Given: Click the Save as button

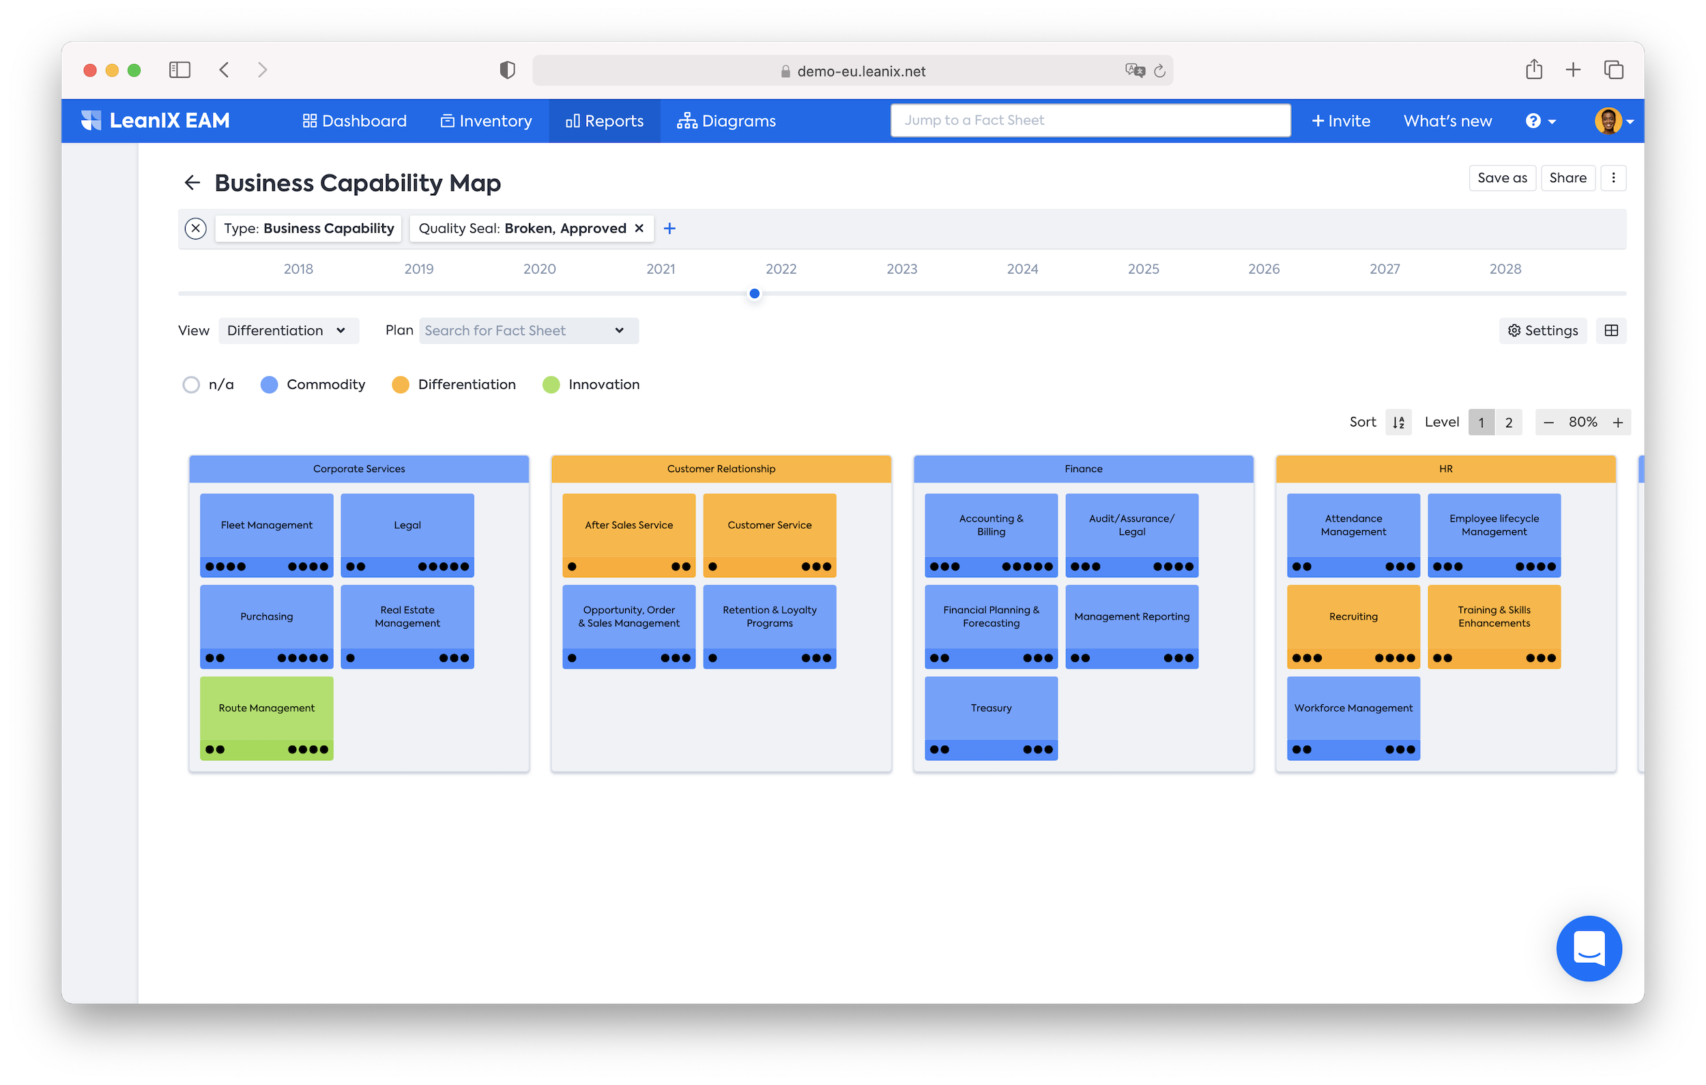Looking at the screenshot, I should [1502, 178].
